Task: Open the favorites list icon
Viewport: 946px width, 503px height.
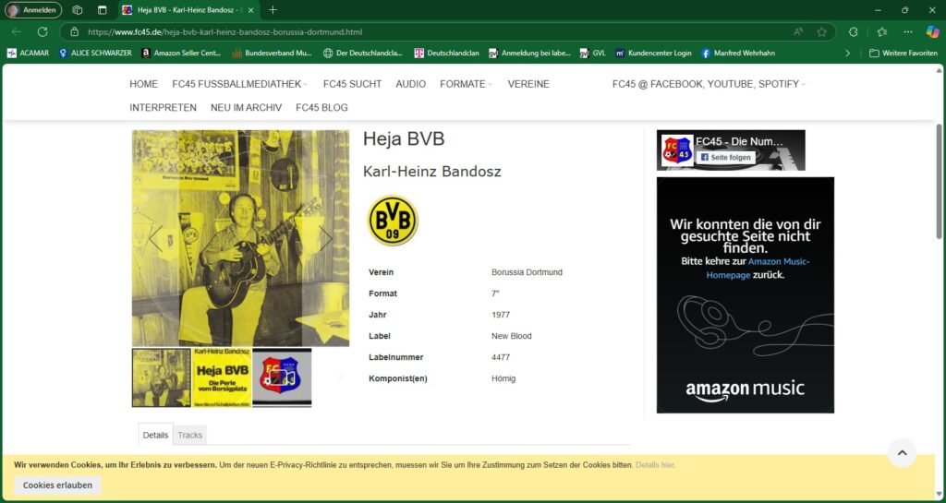Action: (x=882, y=32)
